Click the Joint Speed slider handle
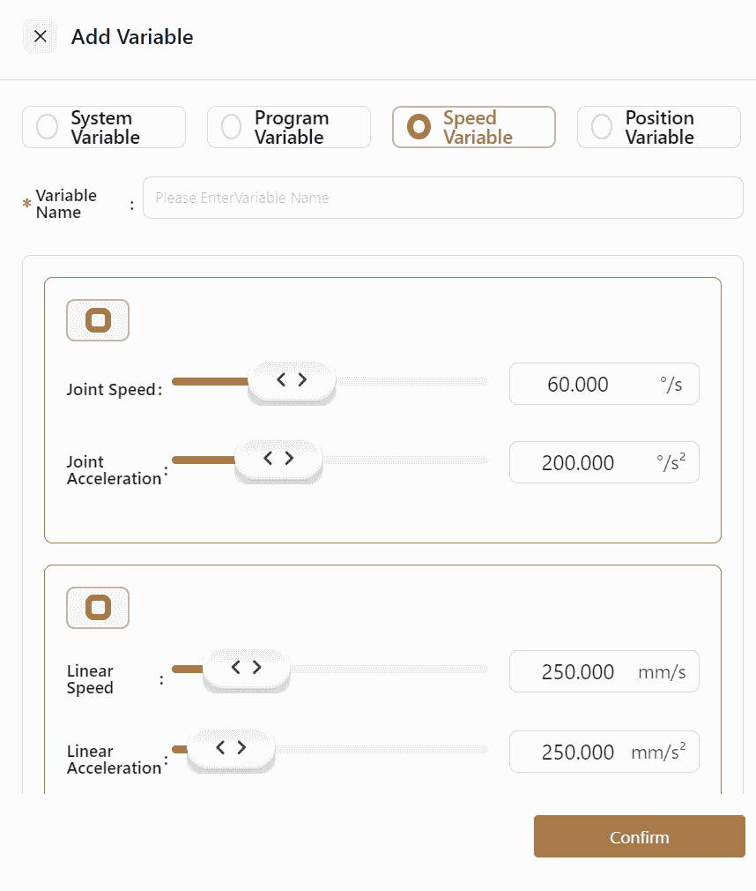 292,381
